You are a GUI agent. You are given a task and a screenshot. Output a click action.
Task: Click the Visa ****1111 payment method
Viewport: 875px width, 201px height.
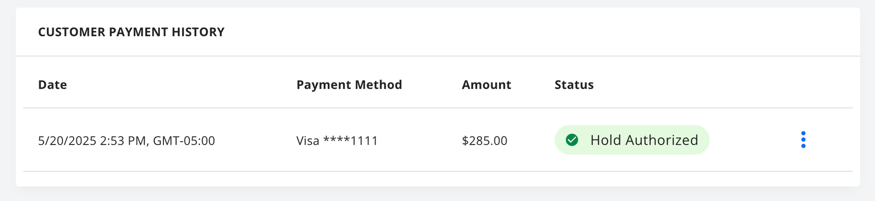coord(337,141)
